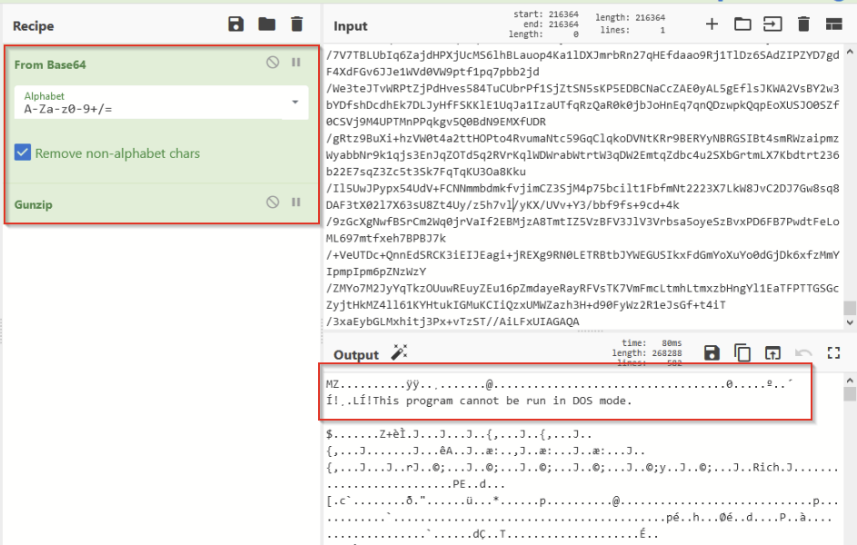Toggle Remove non-alphabet chars checkbox
The height and width of the screenshot is (545, 857).
pyautogui.click(x=23, y=153)
